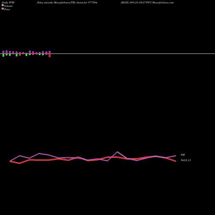Click the Daily PVM title text

[8, 3]
